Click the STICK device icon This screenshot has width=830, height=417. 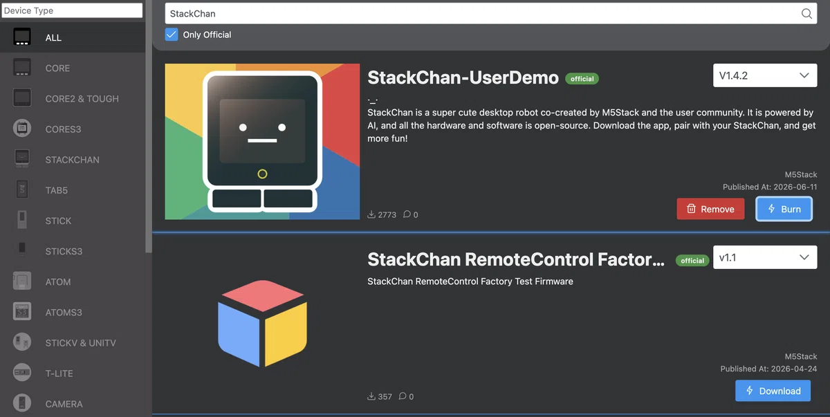22,221
